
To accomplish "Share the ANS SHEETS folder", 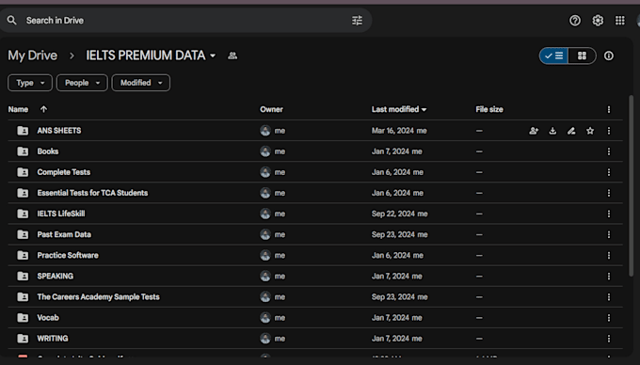I will point(534,131).
